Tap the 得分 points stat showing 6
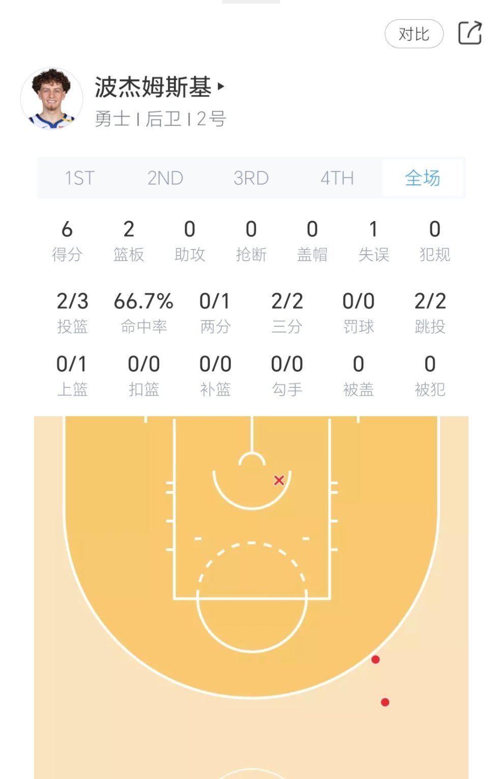Viewport: 498px width, 779px height. pyautogui.click(x=67, y=241)
